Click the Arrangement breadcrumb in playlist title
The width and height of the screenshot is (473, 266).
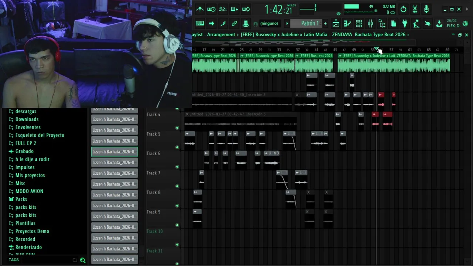pyautogui.click(x=221, y=35)
